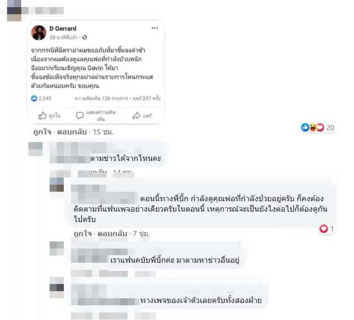Click the ตอบกลับ link under the 15 ชม. comment
Image resolution: width=354 pixels, height=320 pixels.
click(72, 132)
